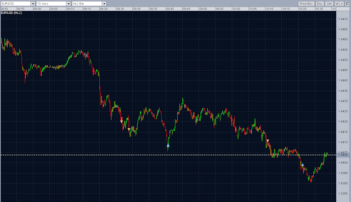
Task: Select the blue buy marker near 09:40
Action: click(x=168, y=146)
